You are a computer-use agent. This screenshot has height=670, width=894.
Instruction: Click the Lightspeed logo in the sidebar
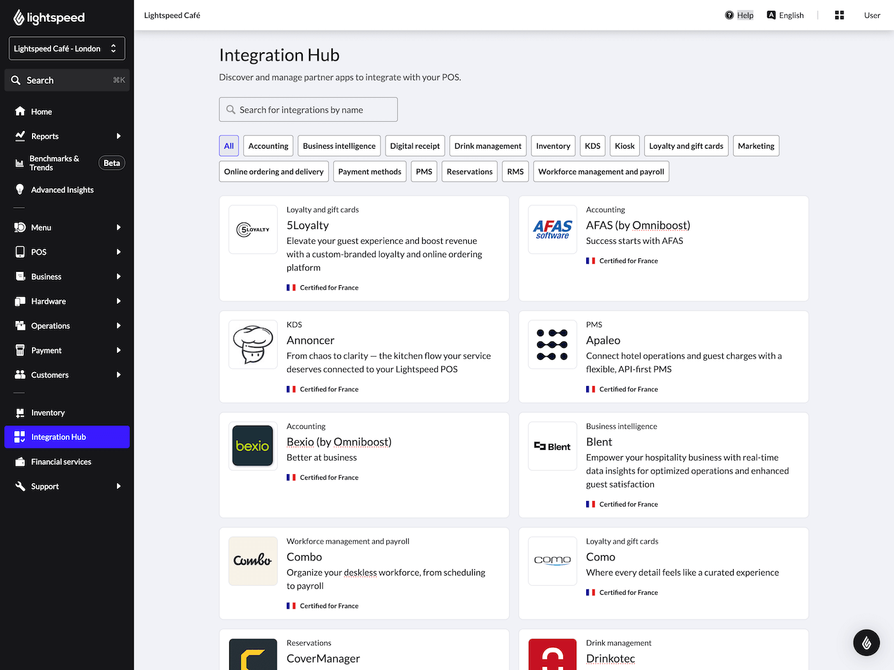point(49,17)
